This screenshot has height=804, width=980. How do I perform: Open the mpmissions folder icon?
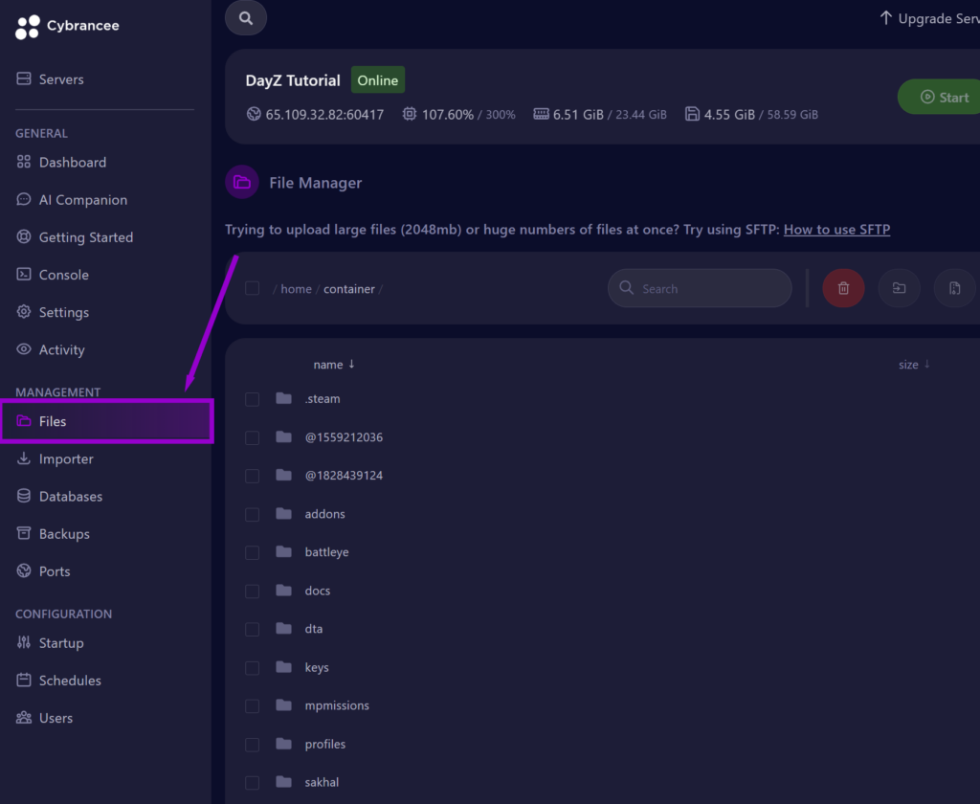[x=283, y=705]
